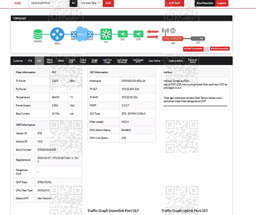This screenshot has width=256, height=215.
Task: Open the Customer tab
Action: pyautogui.click(x=18, y=61)
